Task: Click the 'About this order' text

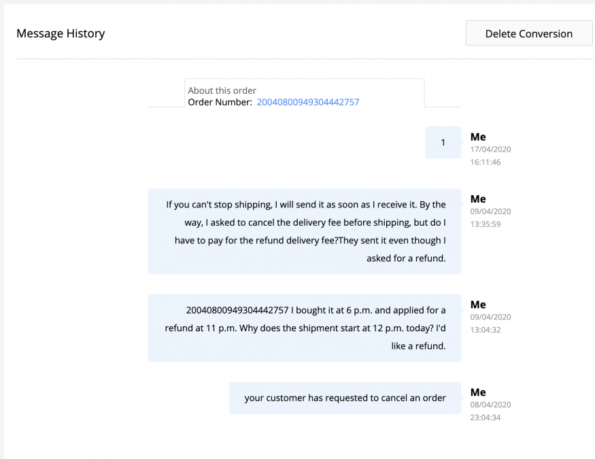Action: (x=222, y=90)
